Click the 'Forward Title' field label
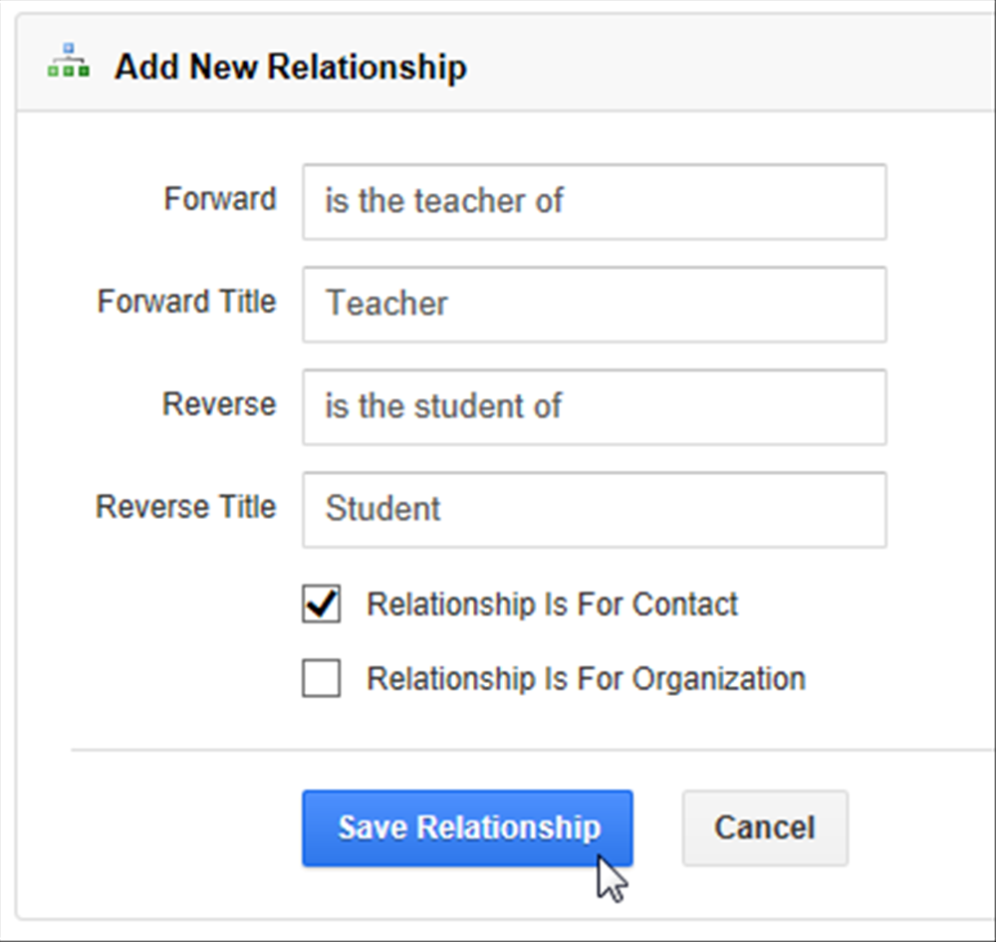 click(x=187, y=301)
